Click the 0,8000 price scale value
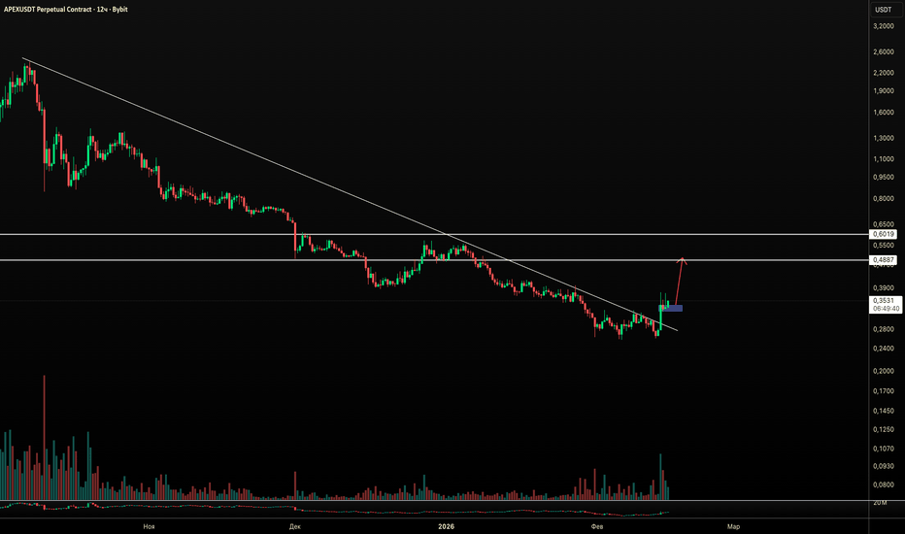The height and width of the screenshot is (534, 905). [x=884, y=199]
